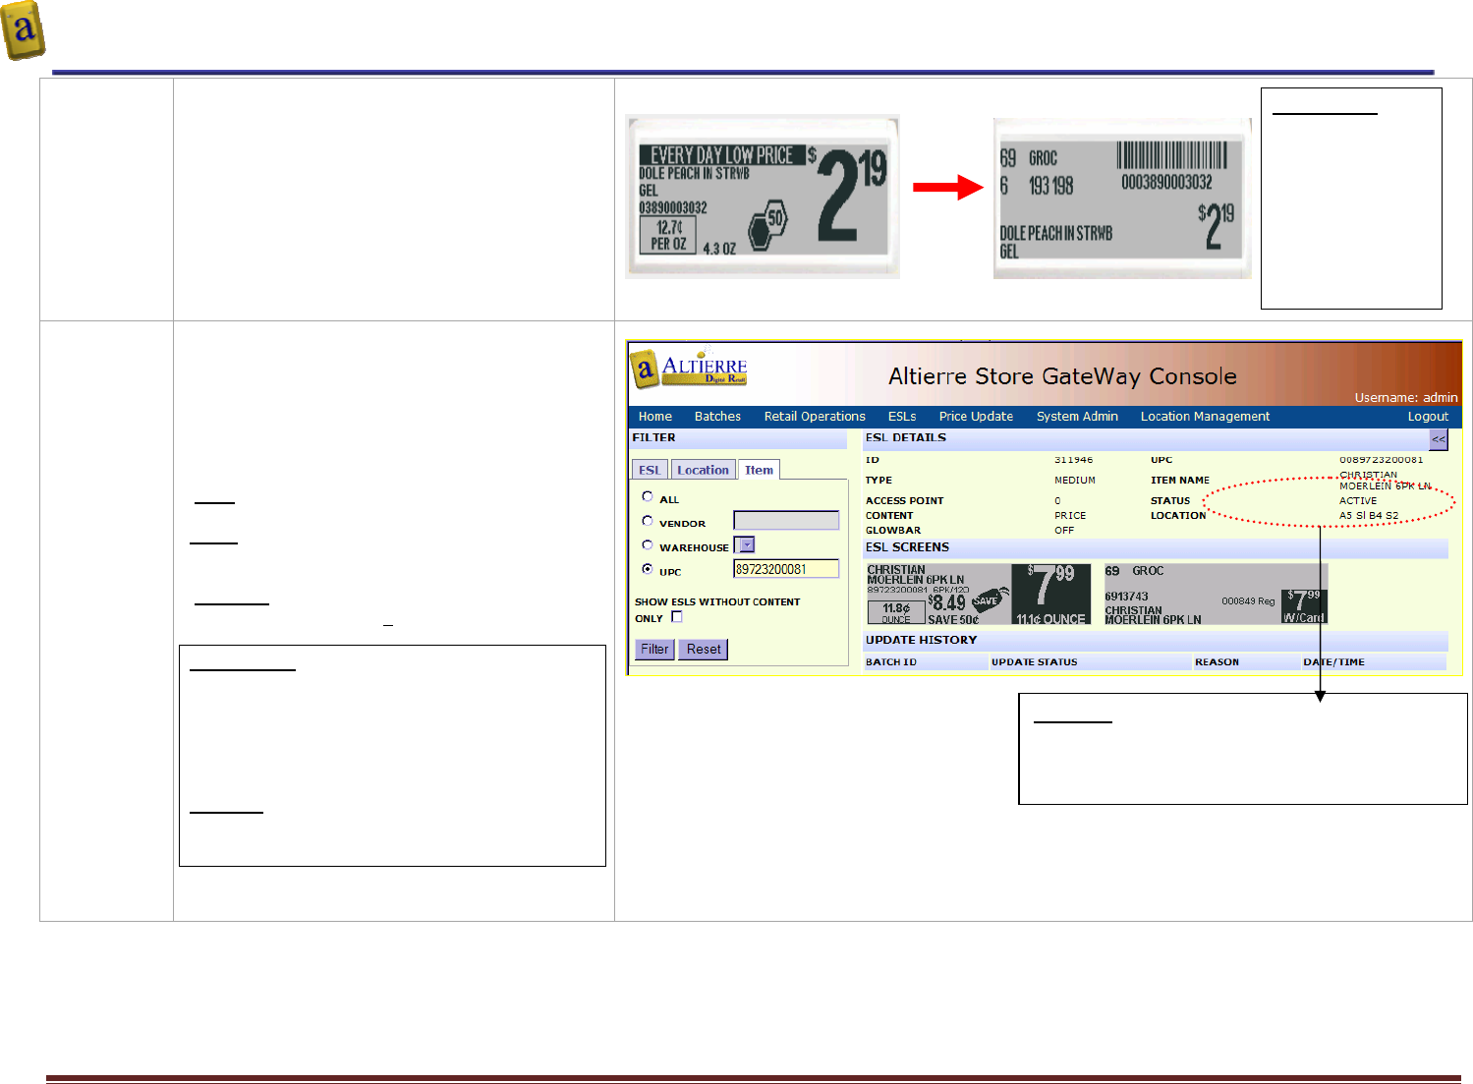Click the TYPE value MEDIUM

1074,481
